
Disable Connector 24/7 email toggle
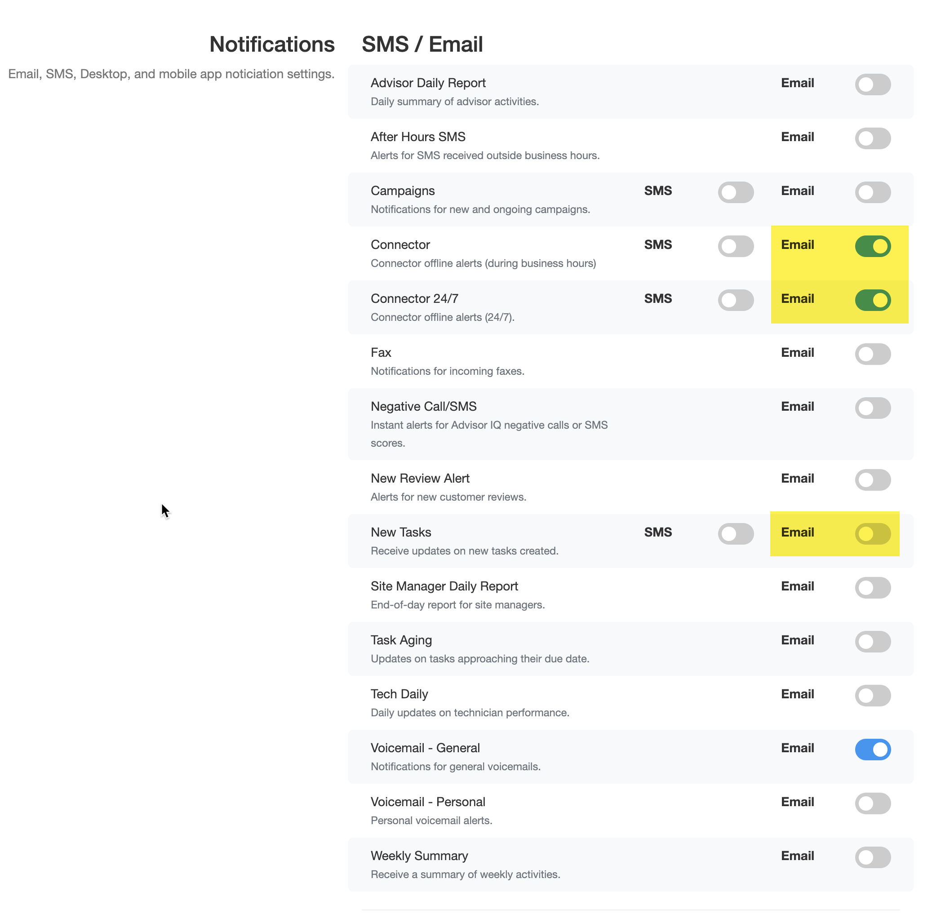click(x=873, y=300)
